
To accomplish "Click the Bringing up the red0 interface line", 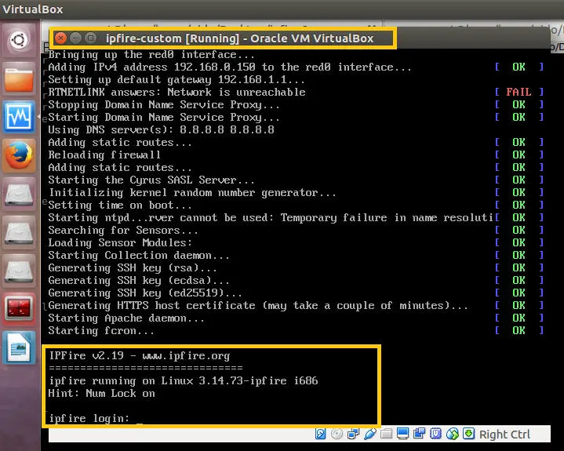I will (151, 55).
